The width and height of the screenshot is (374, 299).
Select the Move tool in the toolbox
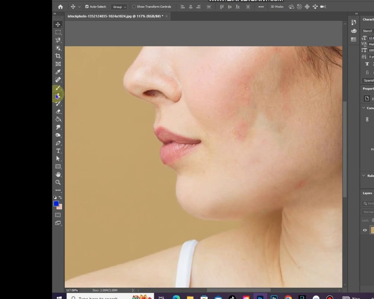(58, 25)
